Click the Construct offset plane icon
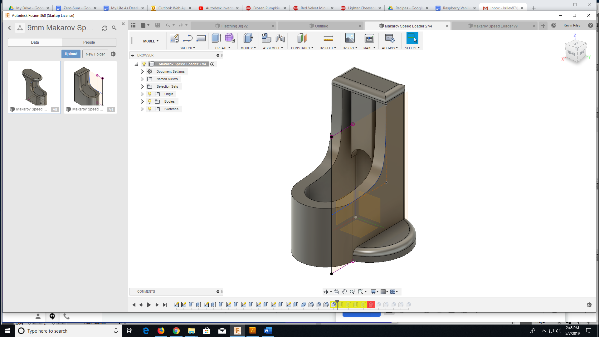Image resolution: width=599 pixels, height=337 pixels. [x=302, y=38]
